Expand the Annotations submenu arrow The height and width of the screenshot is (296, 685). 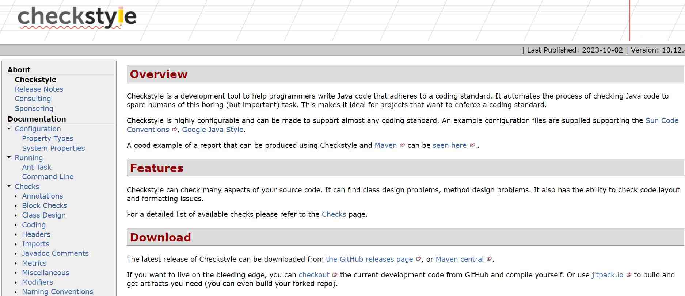(x=16, y=196)
